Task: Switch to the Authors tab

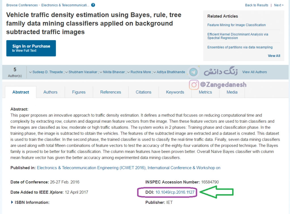Action: [x=50, y=92]
